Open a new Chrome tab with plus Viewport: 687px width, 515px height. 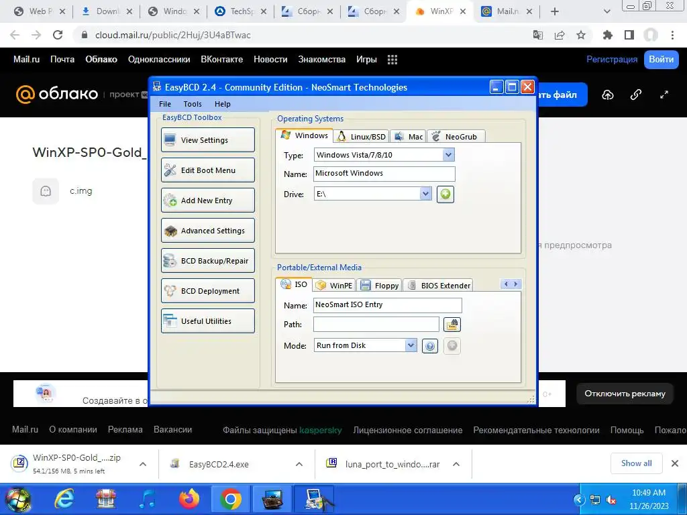point(555,11)
